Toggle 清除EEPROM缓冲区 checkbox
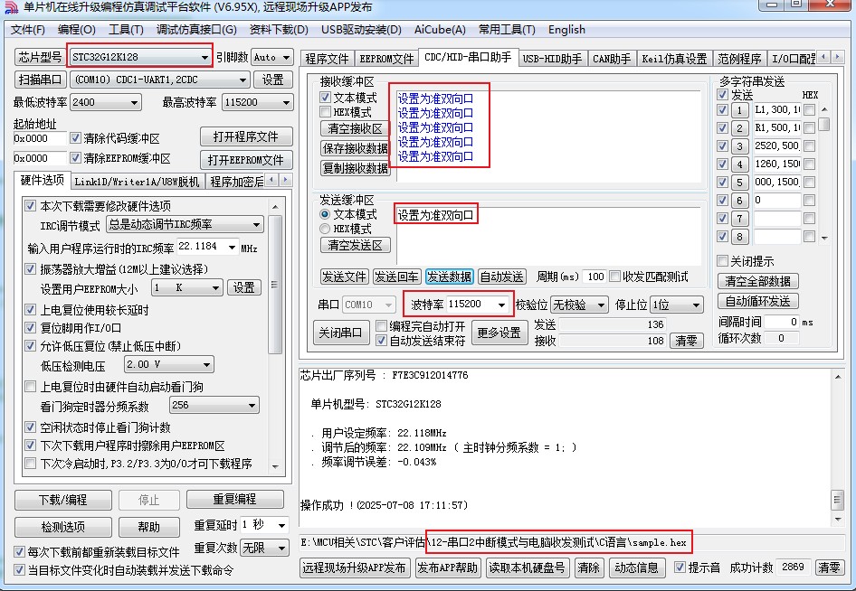This screenshot has width=856, height=591. (x=75, y=158)
